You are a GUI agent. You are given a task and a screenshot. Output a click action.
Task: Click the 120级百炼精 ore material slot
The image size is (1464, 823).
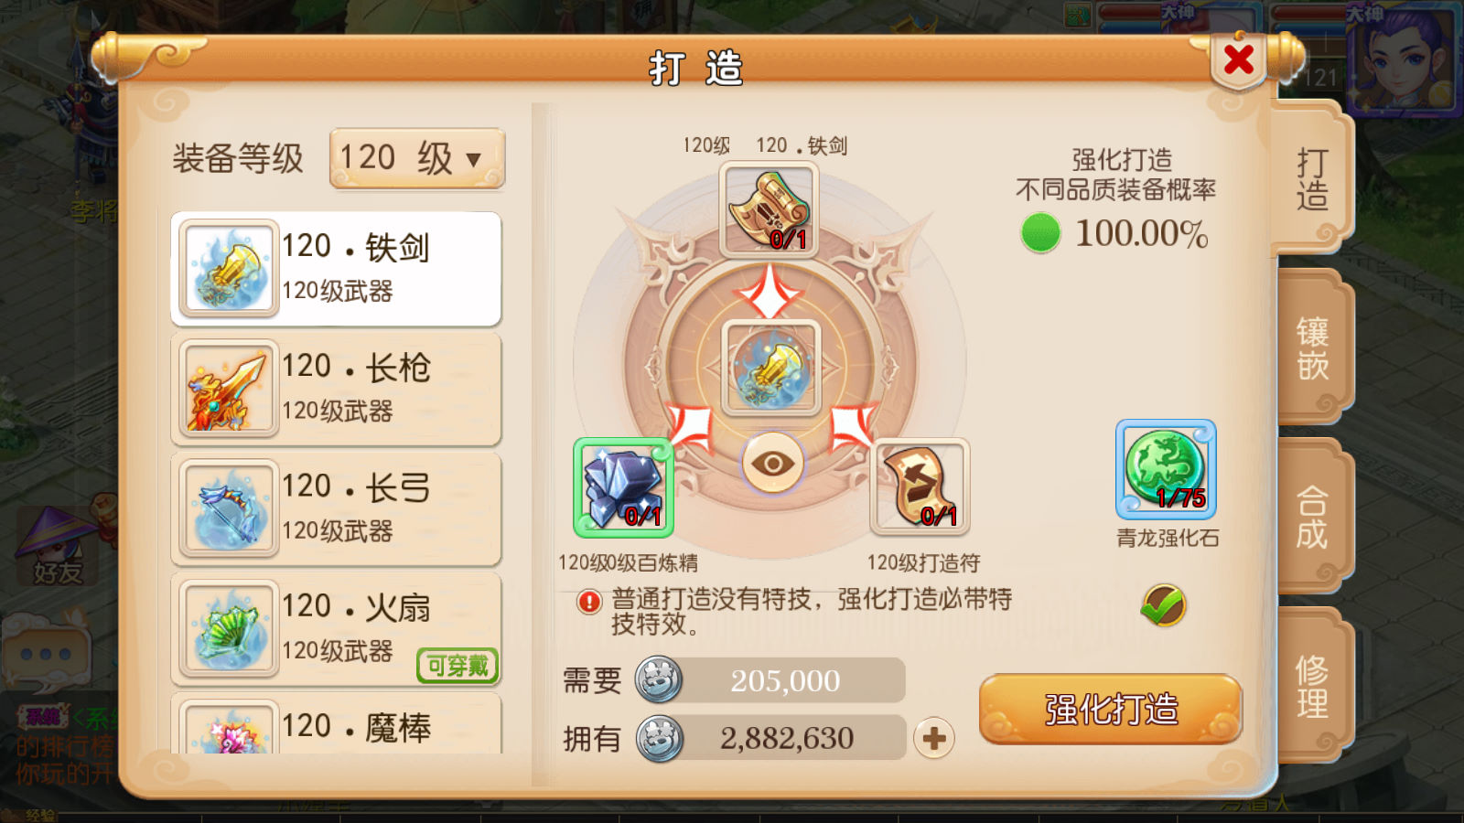click(x=623, y=486)
